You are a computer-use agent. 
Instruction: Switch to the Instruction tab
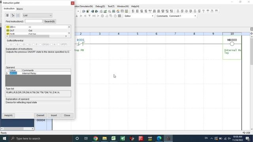(9, 9)
